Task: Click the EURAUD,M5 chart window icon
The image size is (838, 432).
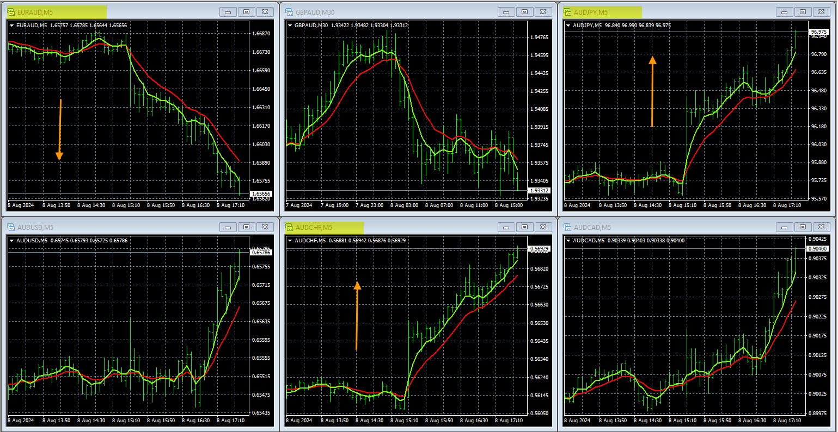Action: (x=11, y=11)
